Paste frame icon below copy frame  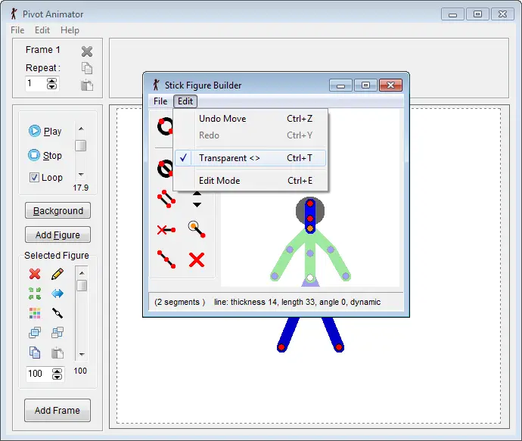click(87, 85)
